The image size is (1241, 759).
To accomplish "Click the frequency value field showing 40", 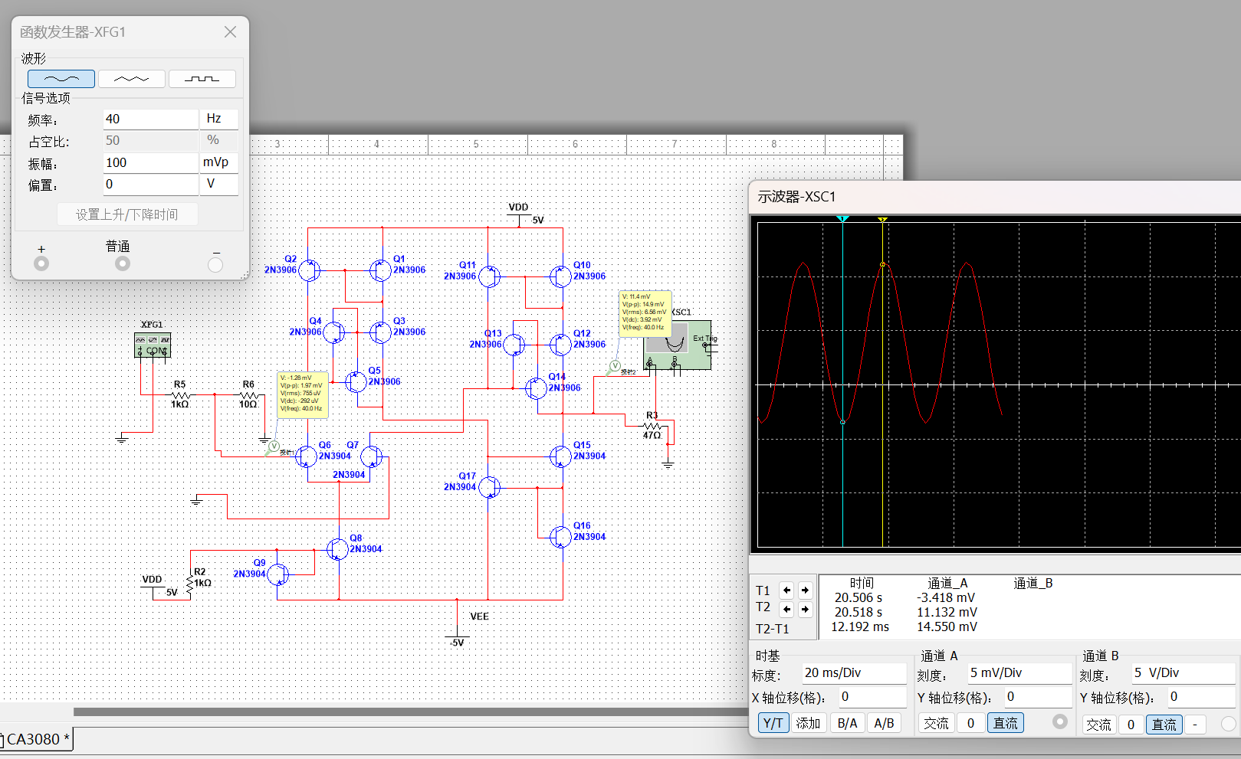I will coord(151,119).
